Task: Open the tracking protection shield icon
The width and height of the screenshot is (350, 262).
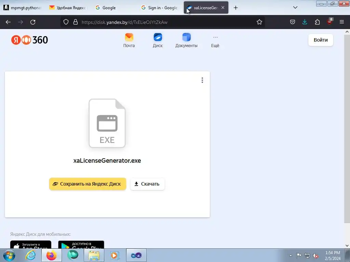Action: 66,22
